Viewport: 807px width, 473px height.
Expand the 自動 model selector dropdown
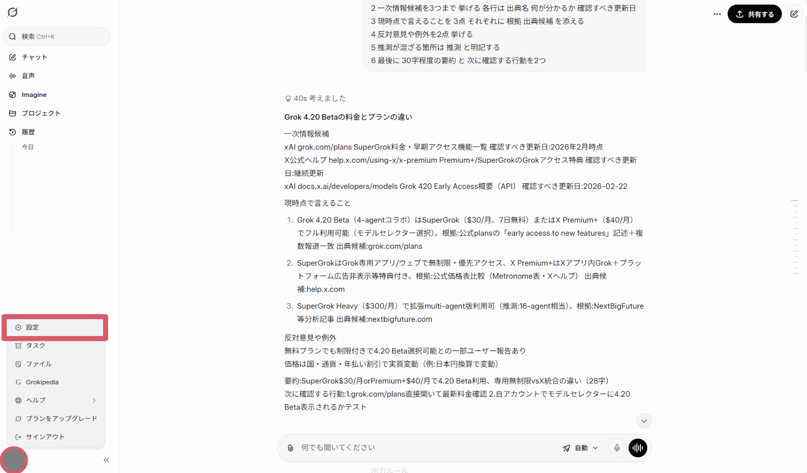click(x=581, y=448)
